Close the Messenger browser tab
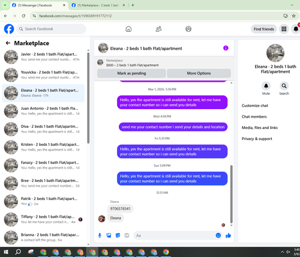Image resolution: width=300 pixels, height=257 pixels. [x=64, y=5]
